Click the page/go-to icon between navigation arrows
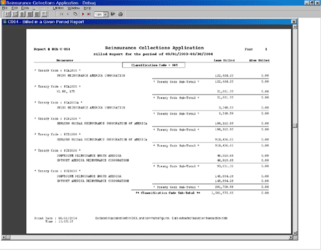The width and height of the screenshot is (321, 250). point(75,14)
